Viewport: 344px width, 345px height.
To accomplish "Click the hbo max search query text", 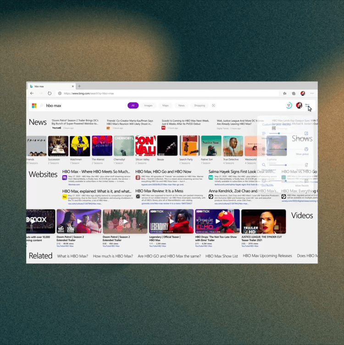I will tap(54, 106).
